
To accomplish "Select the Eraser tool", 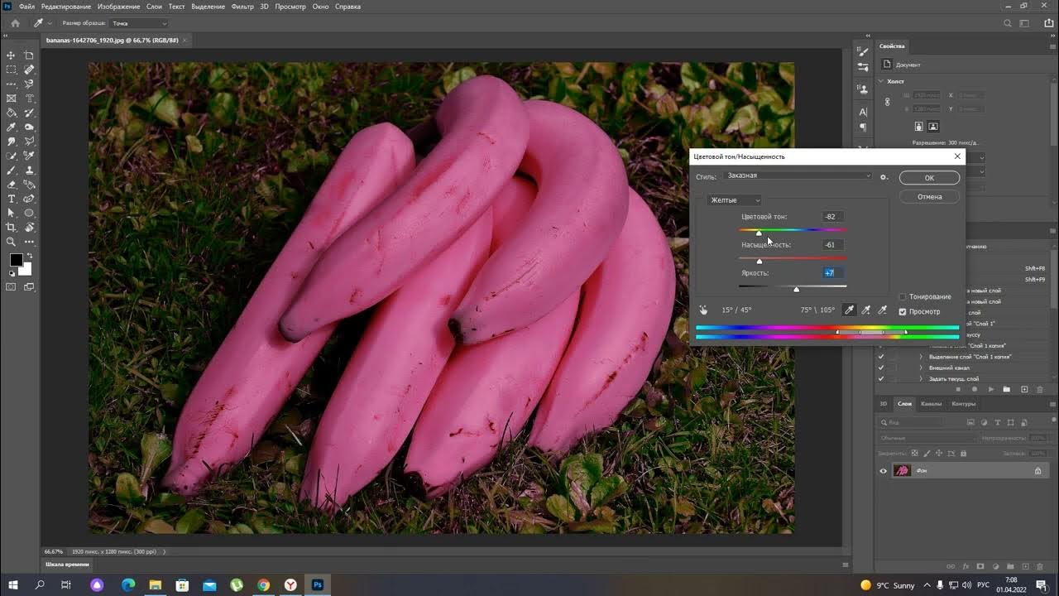I will [12, 185].
